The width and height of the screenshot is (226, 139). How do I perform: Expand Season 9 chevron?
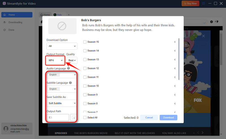[175, 95]
